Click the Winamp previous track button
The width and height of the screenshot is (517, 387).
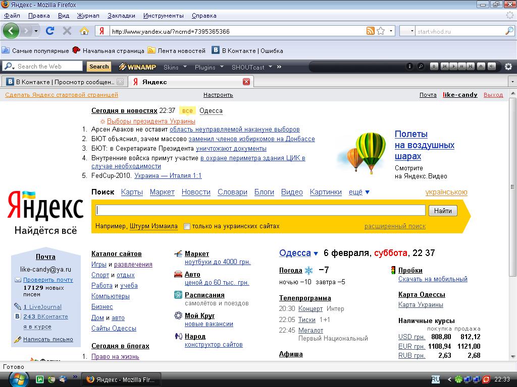tap(444, 67)
